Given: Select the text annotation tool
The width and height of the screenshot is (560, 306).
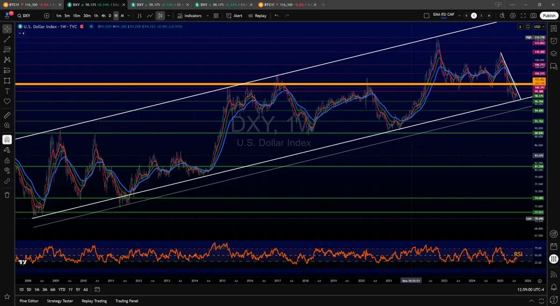Looking at the screenshot, I should click(x=7, y=91).
